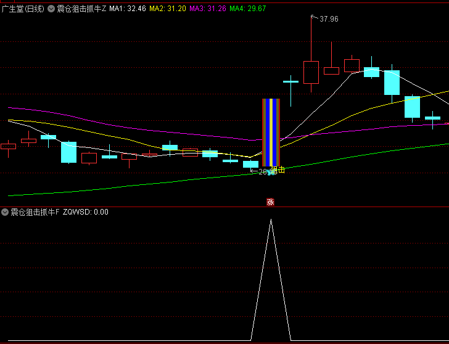449x344 pixels.
Task: Click the 37.96 high price label
Action: click(x=329, y=19)
